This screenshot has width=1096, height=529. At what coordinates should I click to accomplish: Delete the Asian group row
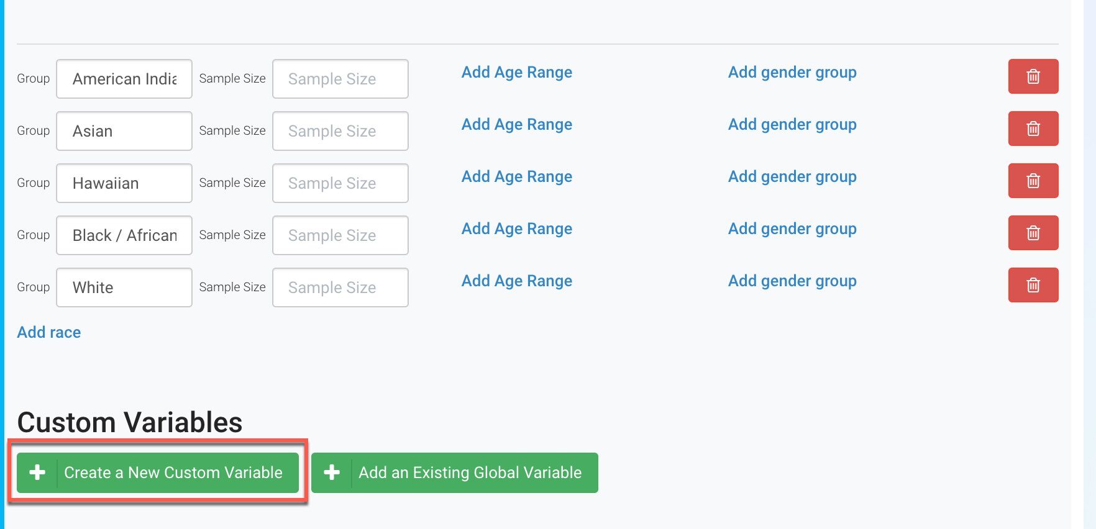click(x=1033, y=129)
